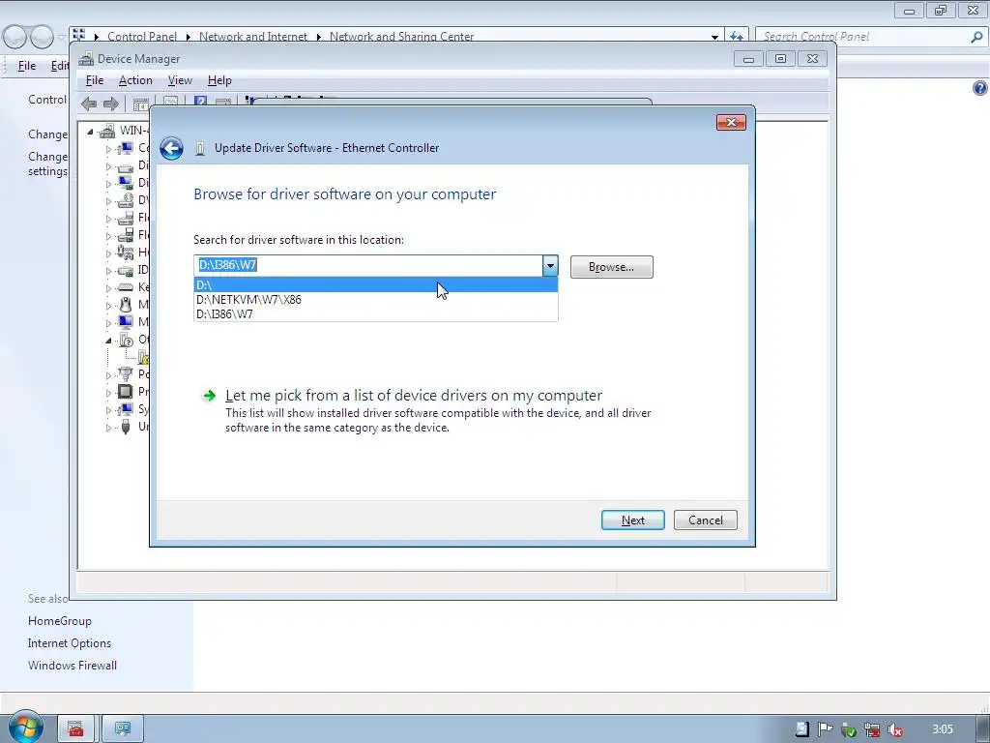Click the green-check safely remove tray icon
Screen dimensions: 990x743
[849, 729]
